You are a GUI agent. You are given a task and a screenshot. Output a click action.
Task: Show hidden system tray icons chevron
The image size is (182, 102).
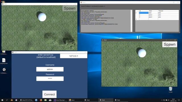[x=162, y=100]
